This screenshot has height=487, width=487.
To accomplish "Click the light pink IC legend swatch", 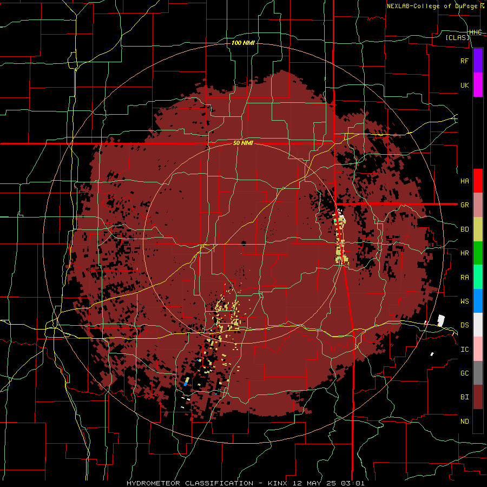I will point(478,349).
